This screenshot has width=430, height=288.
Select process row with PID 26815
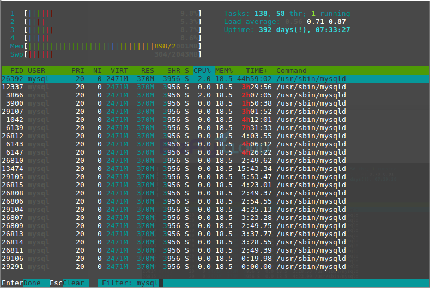(x=215, y=185)
